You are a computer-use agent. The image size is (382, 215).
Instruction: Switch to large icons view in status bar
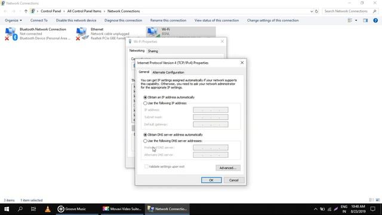[378, 200]
